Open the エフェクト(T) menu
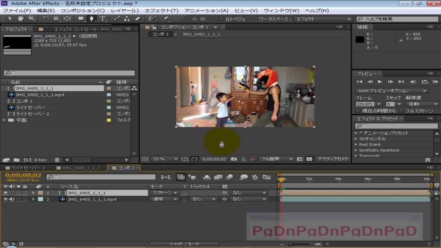Image resolution: width=441 pixels, height=248 pixels. coord(162,11)
